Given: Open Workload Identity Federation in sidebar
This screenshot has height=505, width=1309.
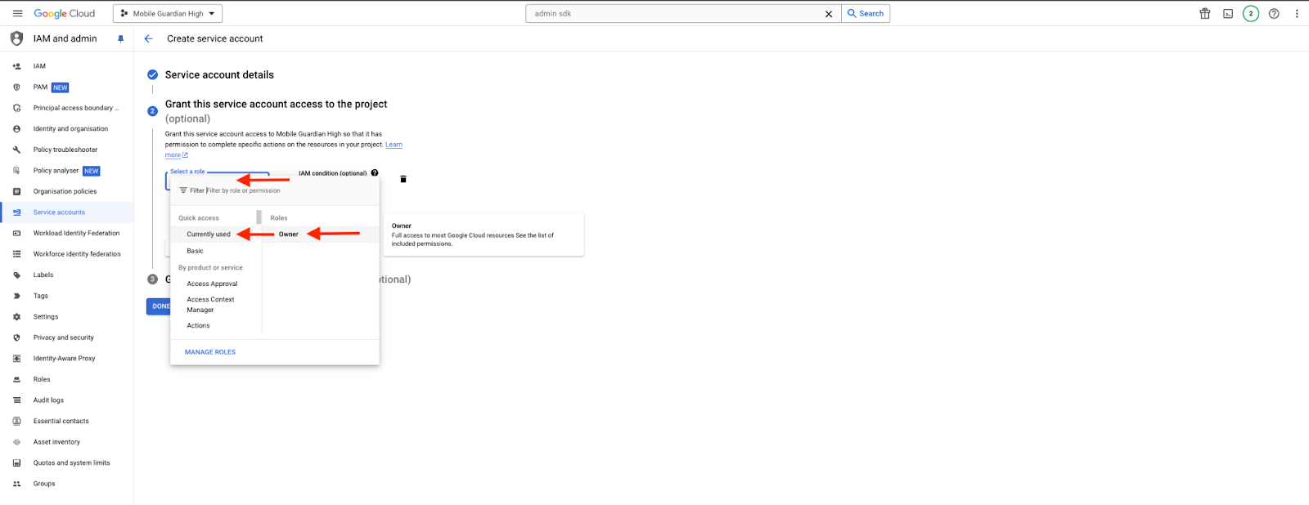Looking at the screenshot, I should [76, 234].
